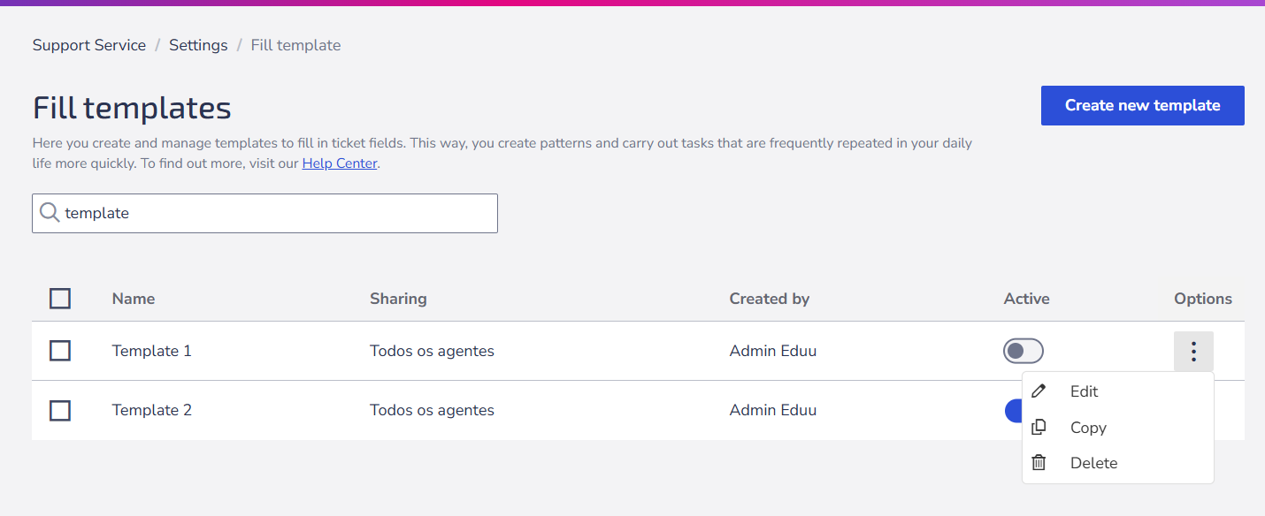The width and height of the screenshot is (1265, 516).
Task: Focus the template search field
Action: [x=264, y=213]
